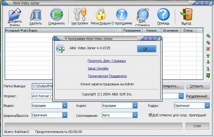Click the Выход exit door icon
Image resolution: width=214 pixels, height=137 pixels.
186,15
